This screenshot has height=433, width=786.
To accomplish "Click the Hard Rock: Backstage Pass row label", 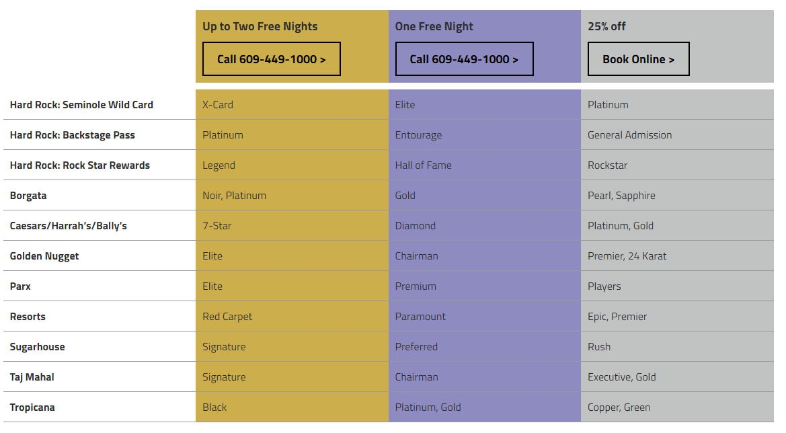I will tap(73, 135).
